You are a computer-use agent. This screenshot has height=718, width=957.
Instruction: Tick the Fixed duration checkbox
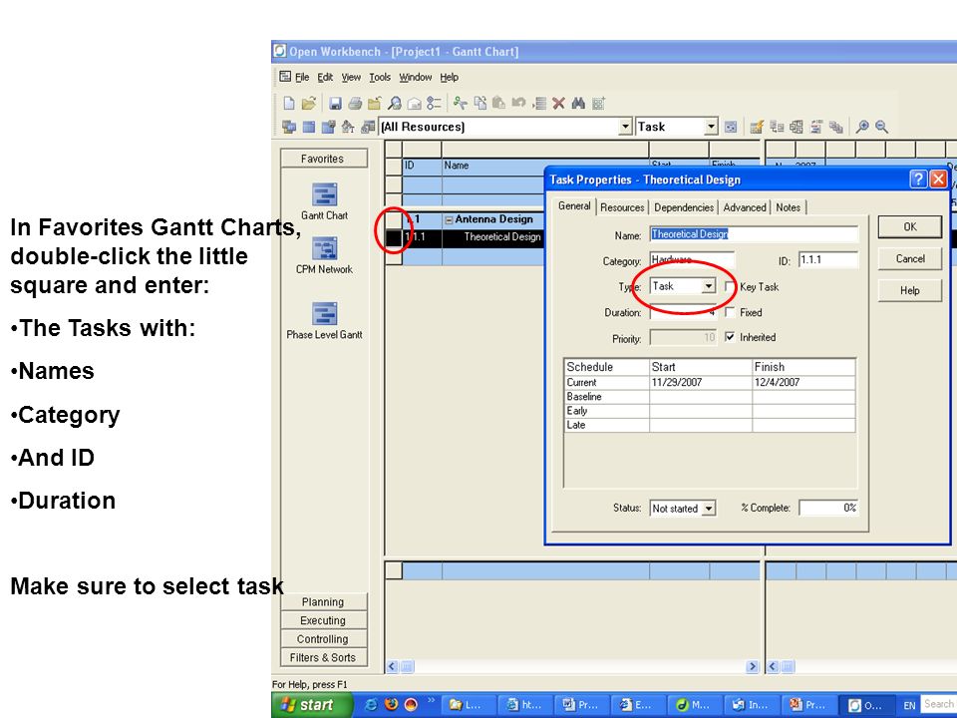pos(730,312)
